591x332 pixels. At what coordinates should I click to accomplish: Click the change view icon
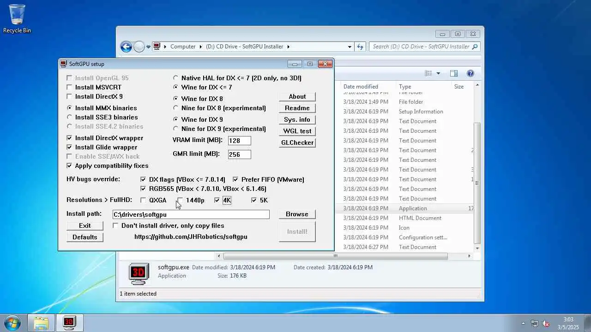tap(428, 73)
